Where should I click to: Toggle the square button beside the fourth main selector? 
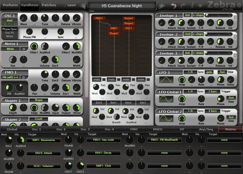(148, 80)
